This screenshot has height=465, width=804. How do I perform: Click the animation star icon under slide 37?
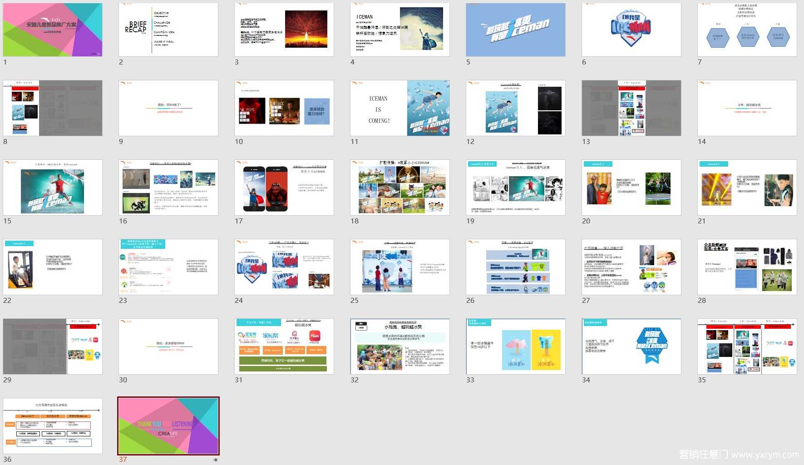216,460
